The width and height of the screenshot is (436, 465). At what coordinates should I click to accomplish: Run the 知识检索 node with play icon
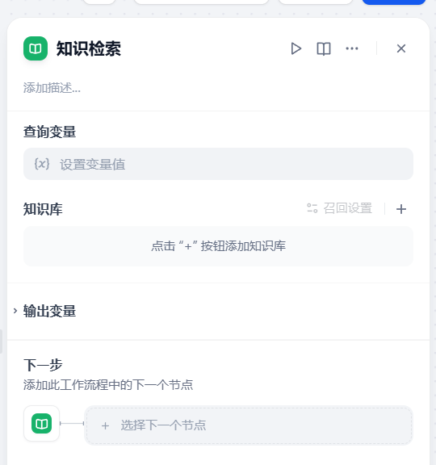coord(296,48)
